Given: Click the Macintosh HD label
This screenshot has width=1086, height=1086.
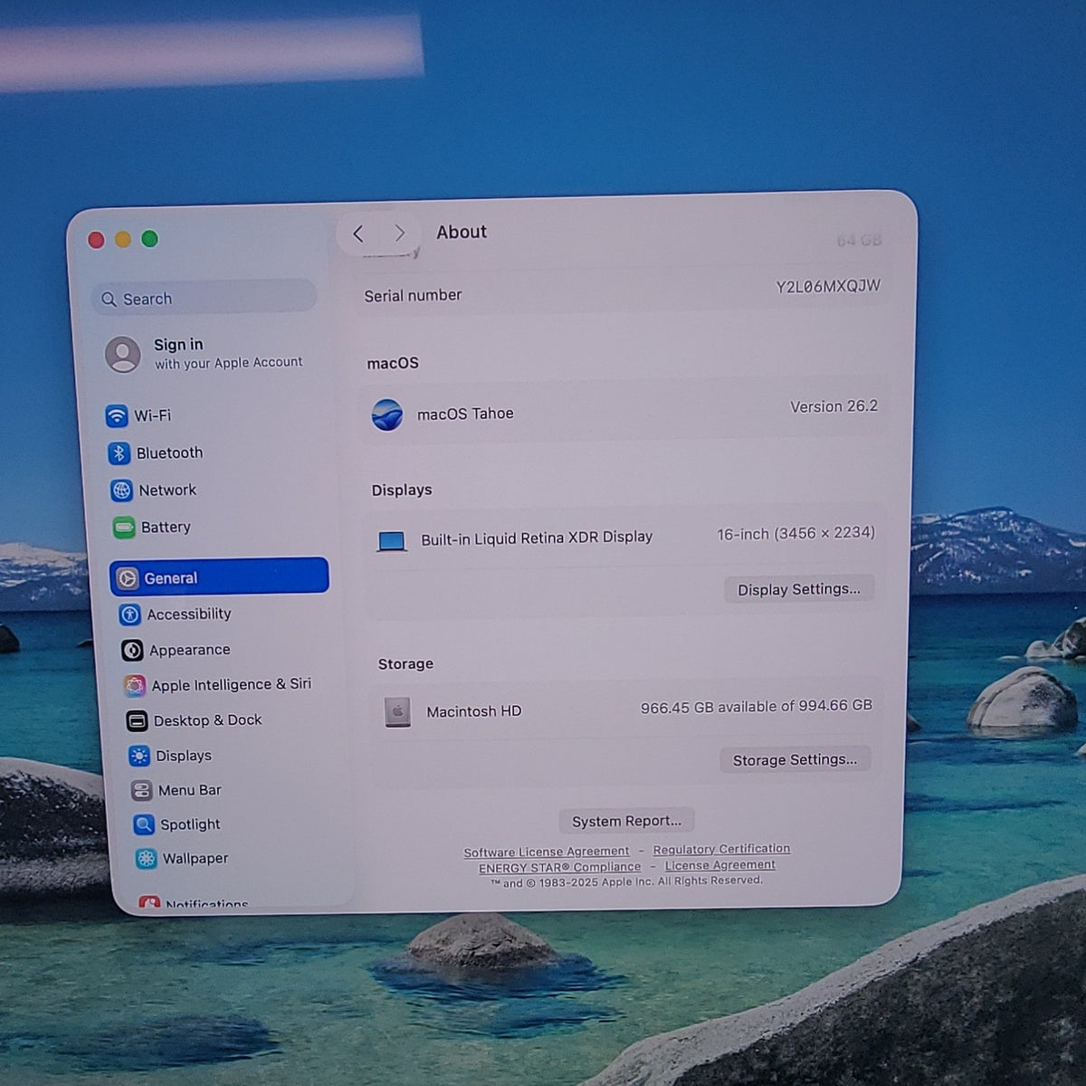Looking at the screenshot, I should 473,711.
